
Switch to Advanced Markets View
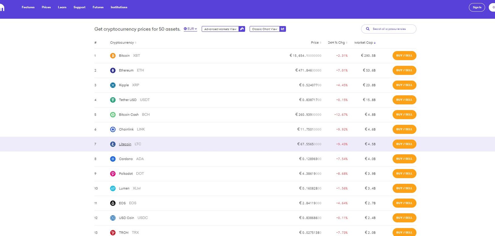tap(223, 29)
